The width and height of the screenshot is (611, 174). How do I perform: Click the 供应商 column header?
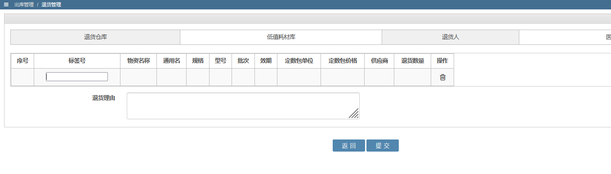tap(379, 61)
